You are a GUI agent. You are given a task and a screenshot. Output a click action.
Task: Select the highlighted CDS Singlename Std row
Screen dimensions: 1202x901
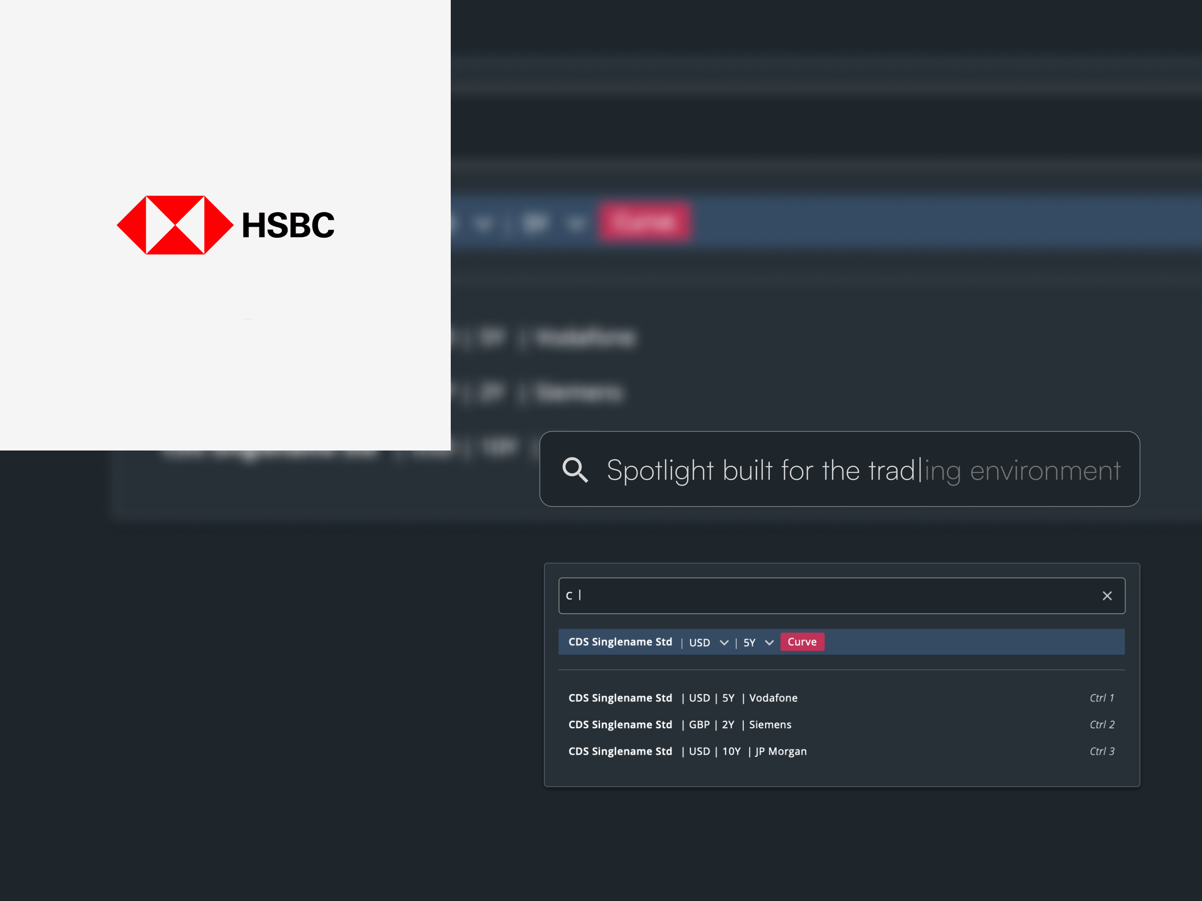point(842,642)
